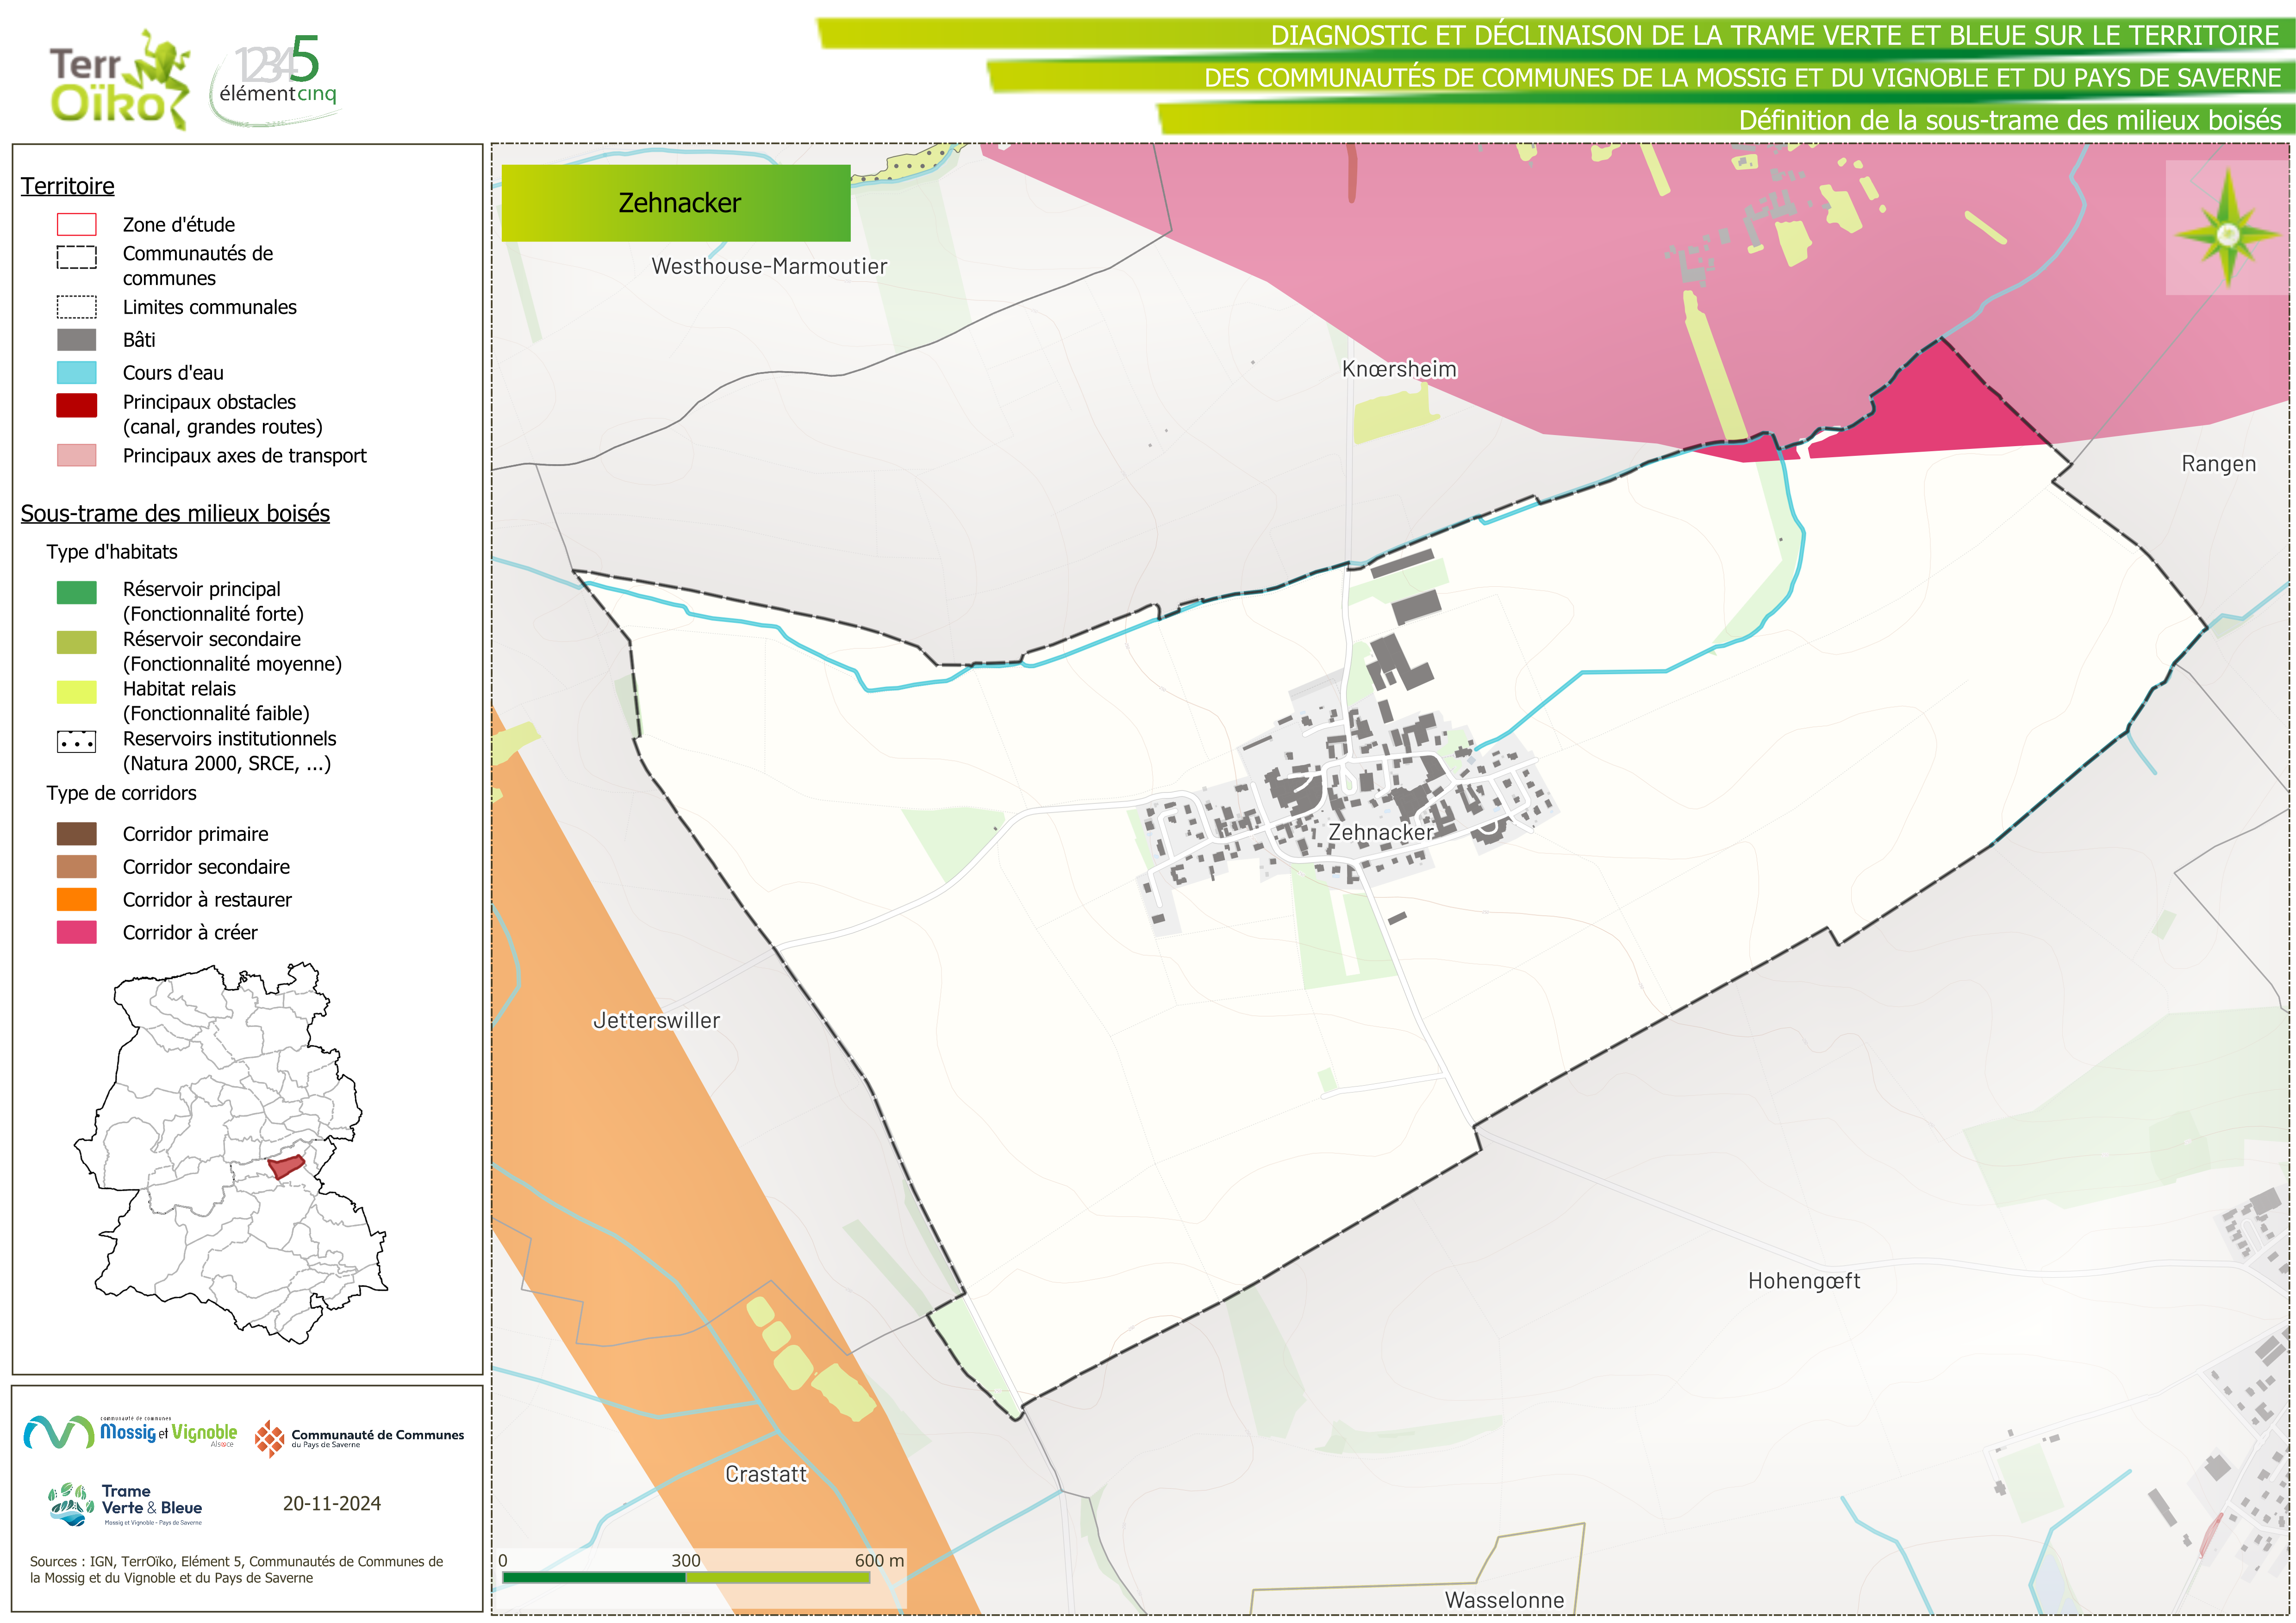Click the Reservoirs institutionnels dotted symbol
This screenshot has height=1623, width=2296.
(77, 742)
